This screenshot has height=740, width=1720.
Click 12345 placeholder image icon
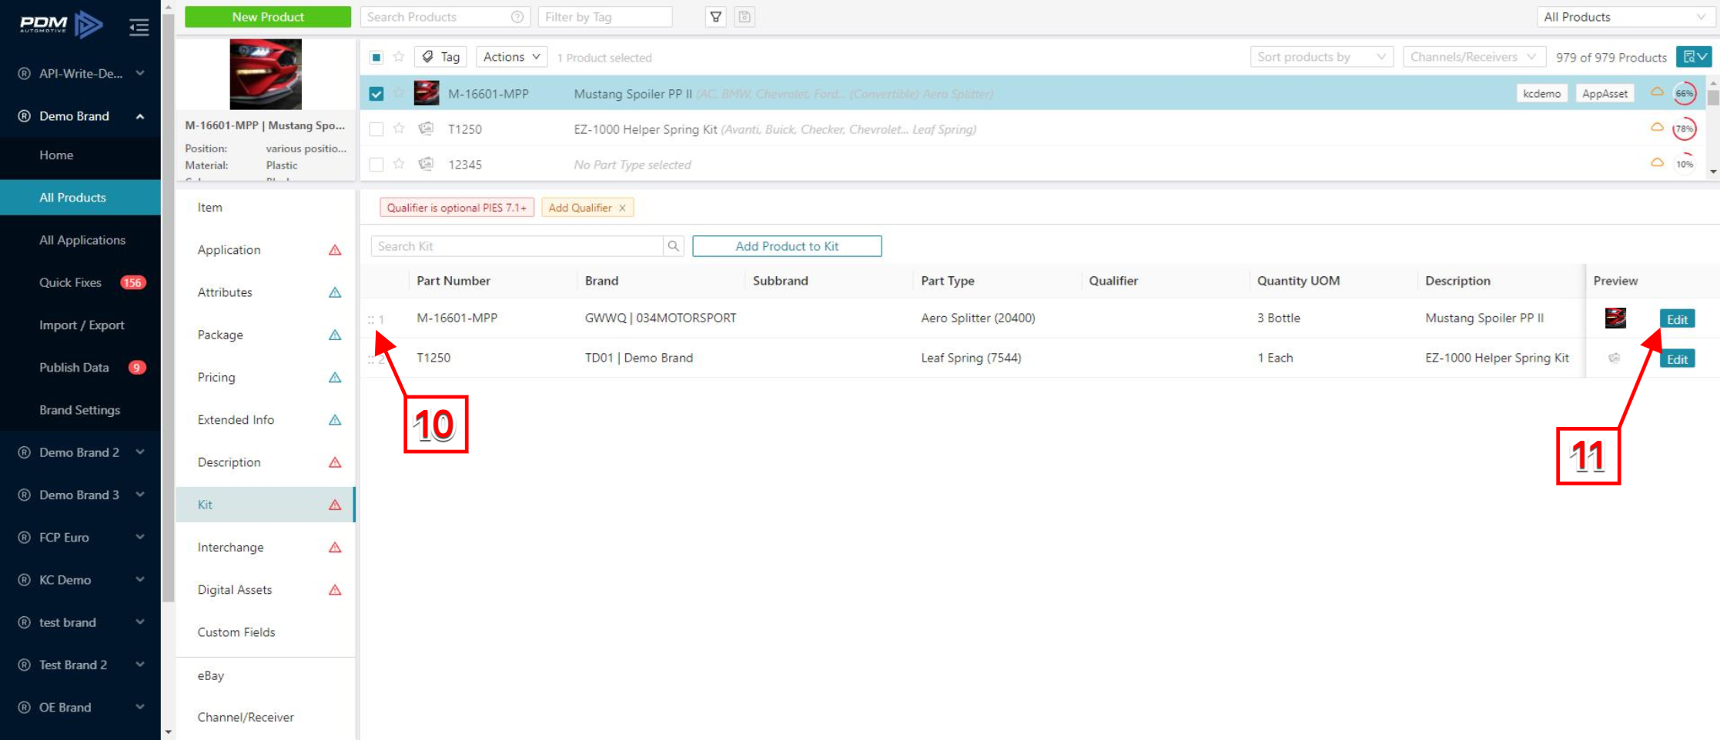point(426,164)
